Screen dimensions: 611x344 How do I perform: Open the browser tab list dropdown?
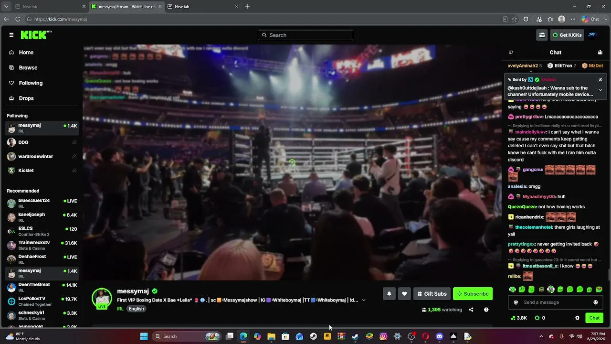coord(6,7)
